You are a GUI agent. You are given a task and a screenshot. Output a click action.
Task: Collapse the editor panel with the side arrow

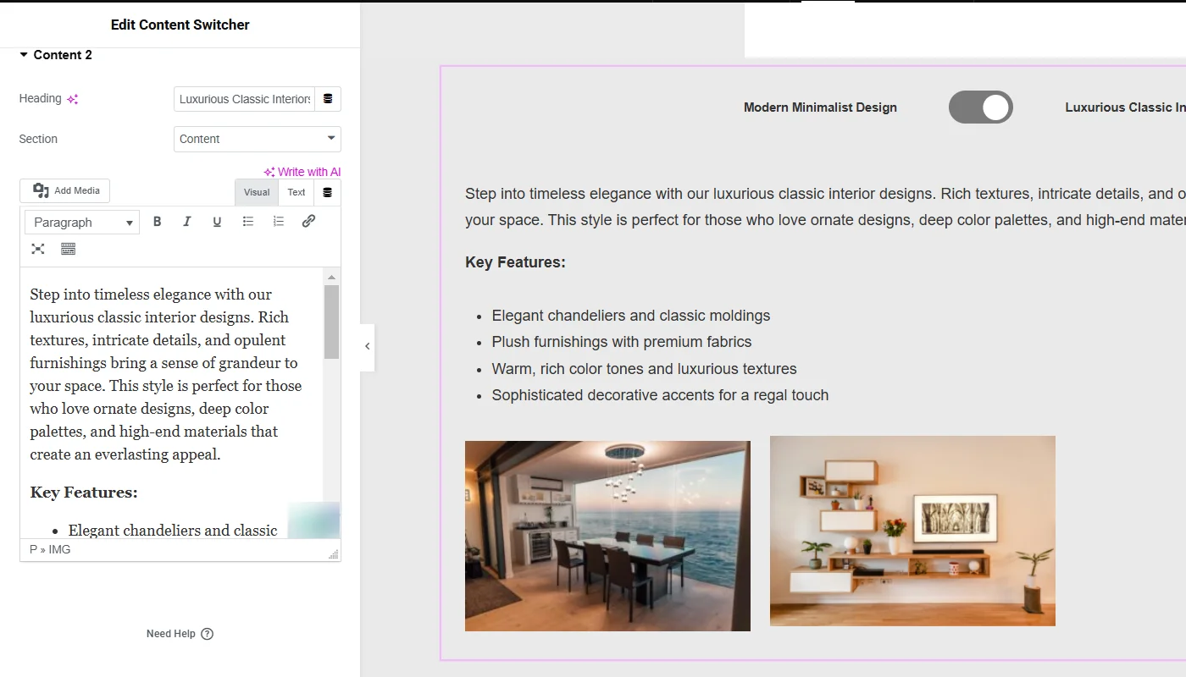pyautogui.click(x=367, y=346)
